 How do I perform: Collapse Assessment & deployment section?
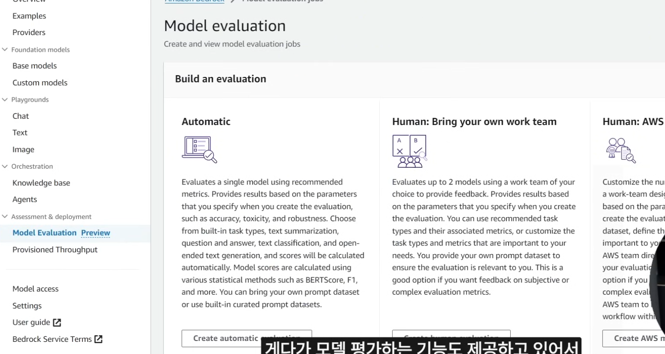click(5, 216)
